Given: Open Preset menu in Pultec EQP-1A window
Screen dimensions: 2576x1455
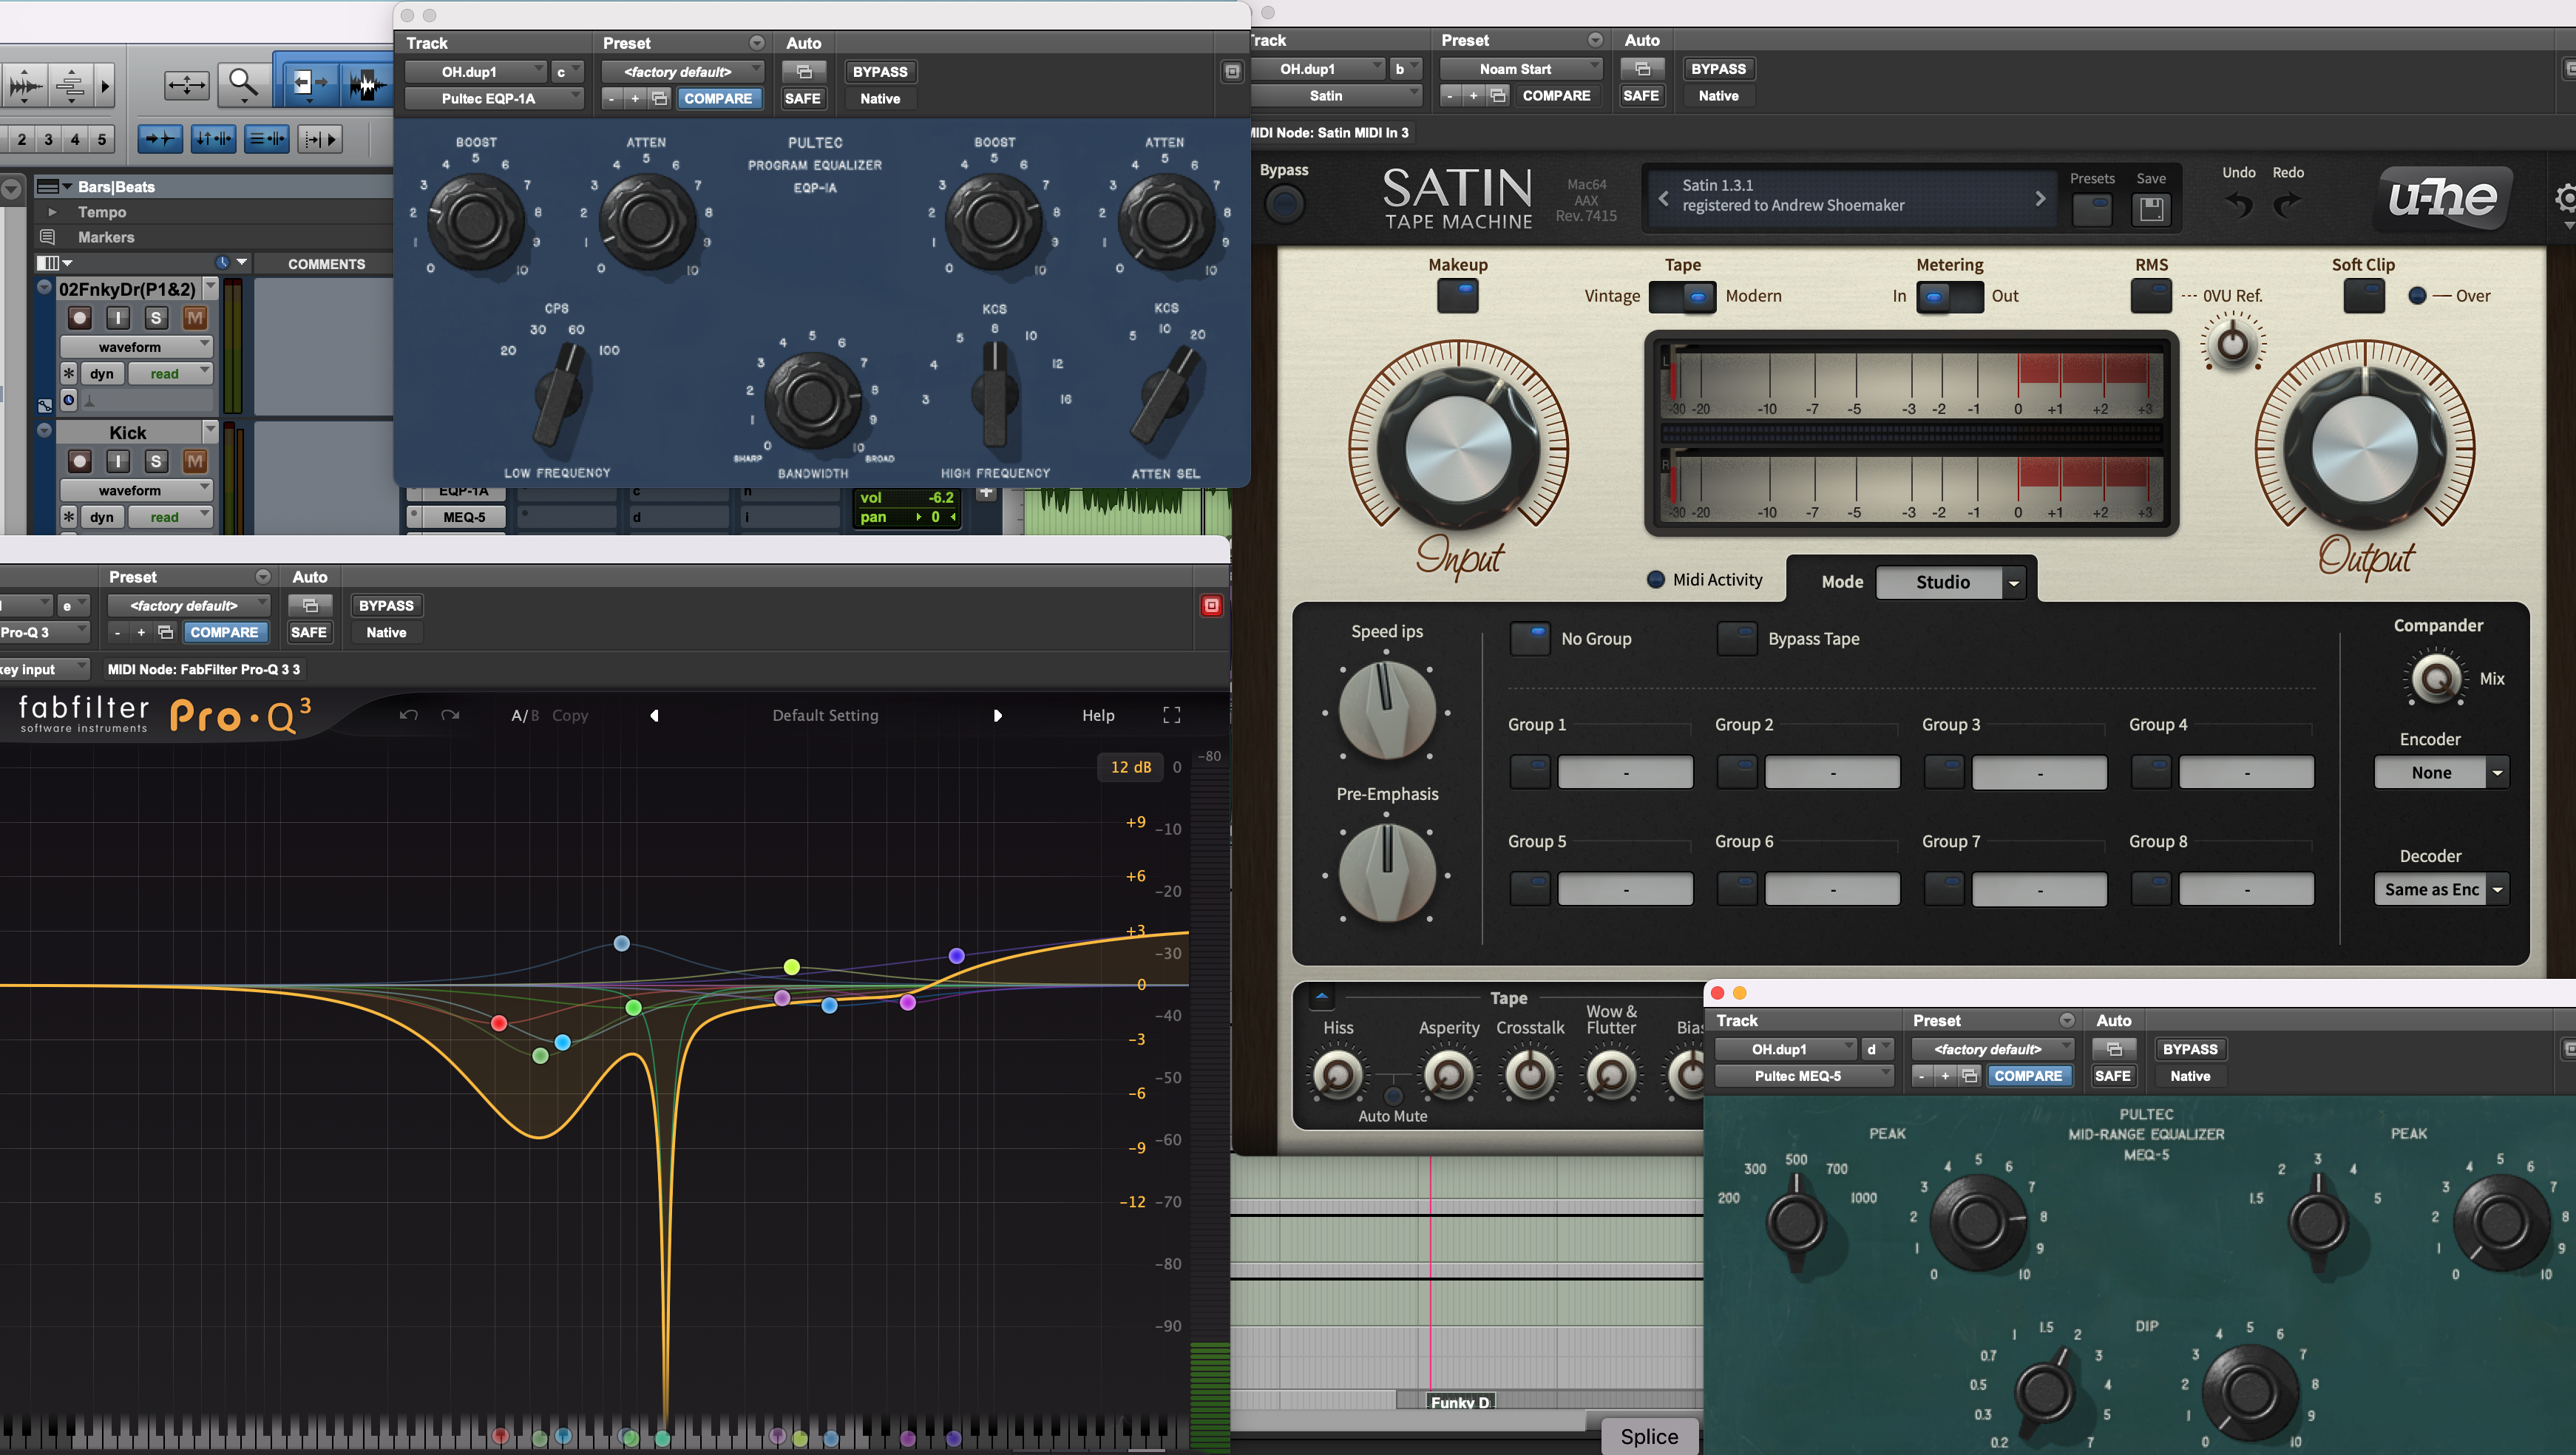Looking at the screenshot, I should [x=757, y=42].
